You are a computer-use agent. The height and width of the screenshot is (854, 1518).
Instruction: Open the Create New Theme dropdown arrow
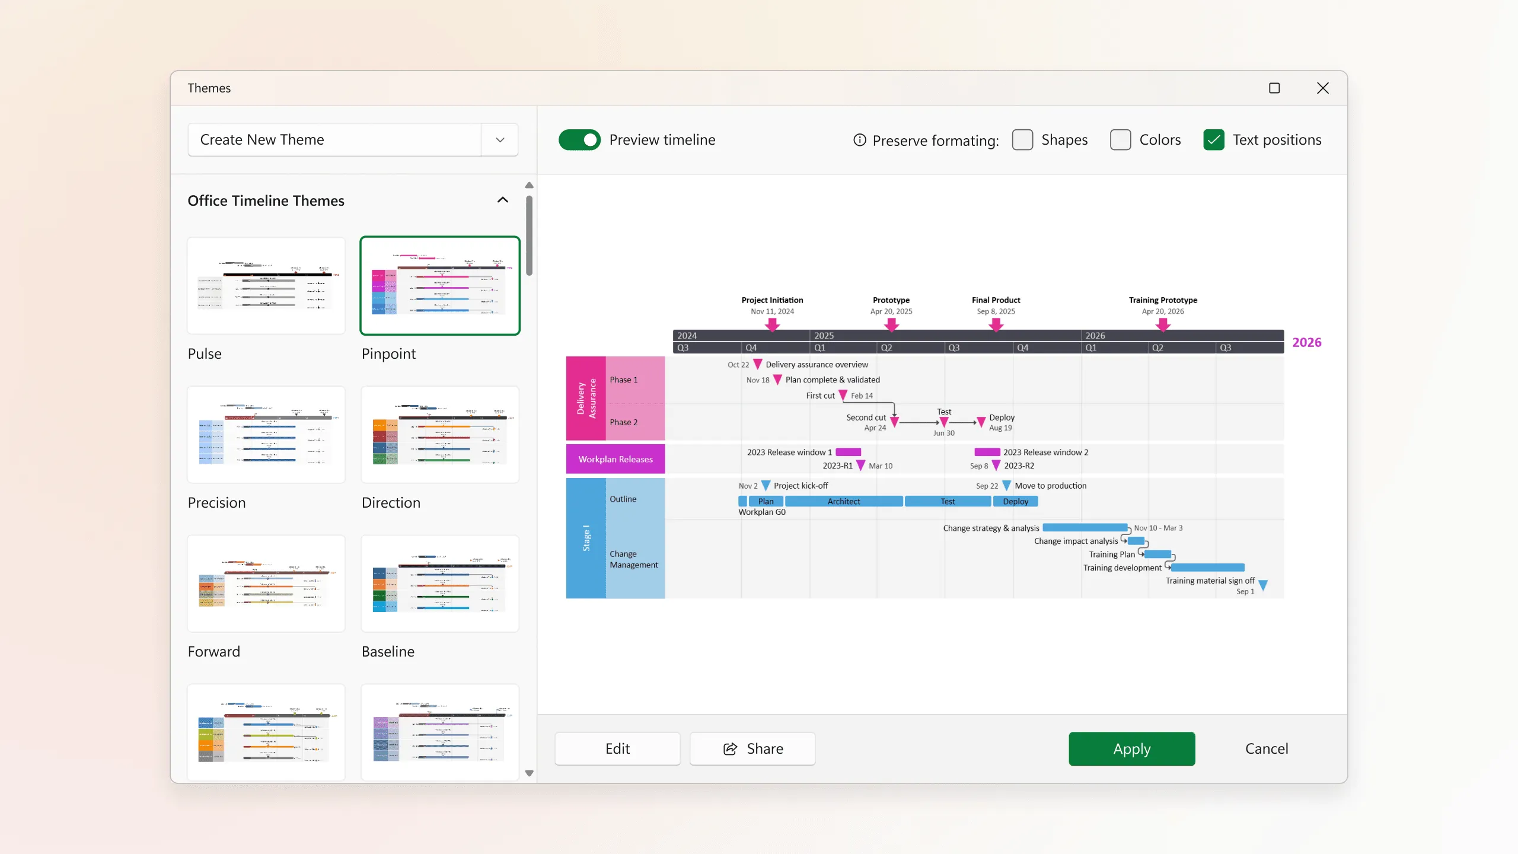(x=500, y=140)
